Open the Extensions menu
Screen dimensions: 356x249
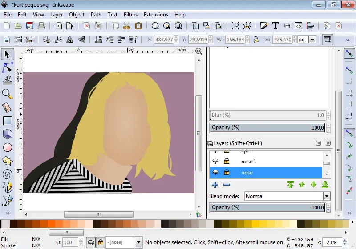(156, 15)
